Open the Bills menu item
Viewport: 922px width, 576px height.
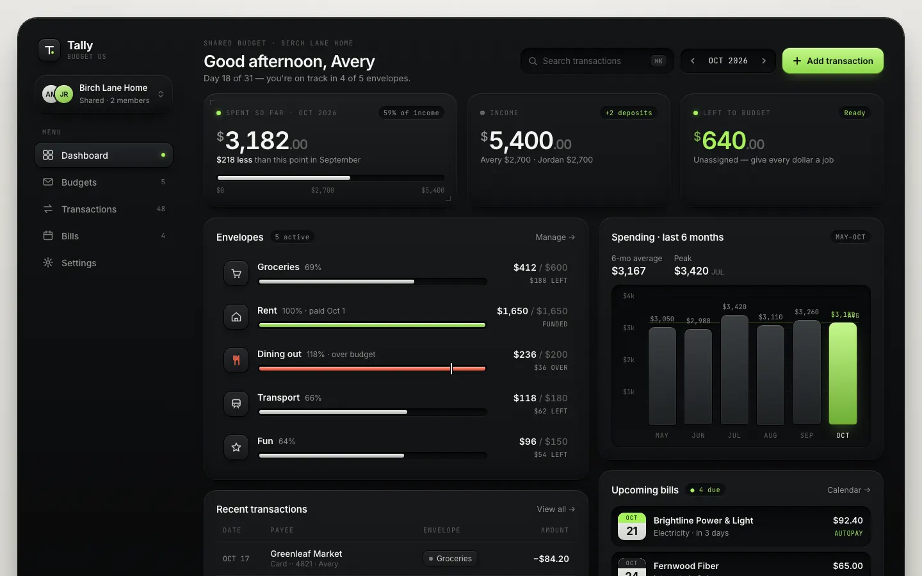tap(104, 236)
